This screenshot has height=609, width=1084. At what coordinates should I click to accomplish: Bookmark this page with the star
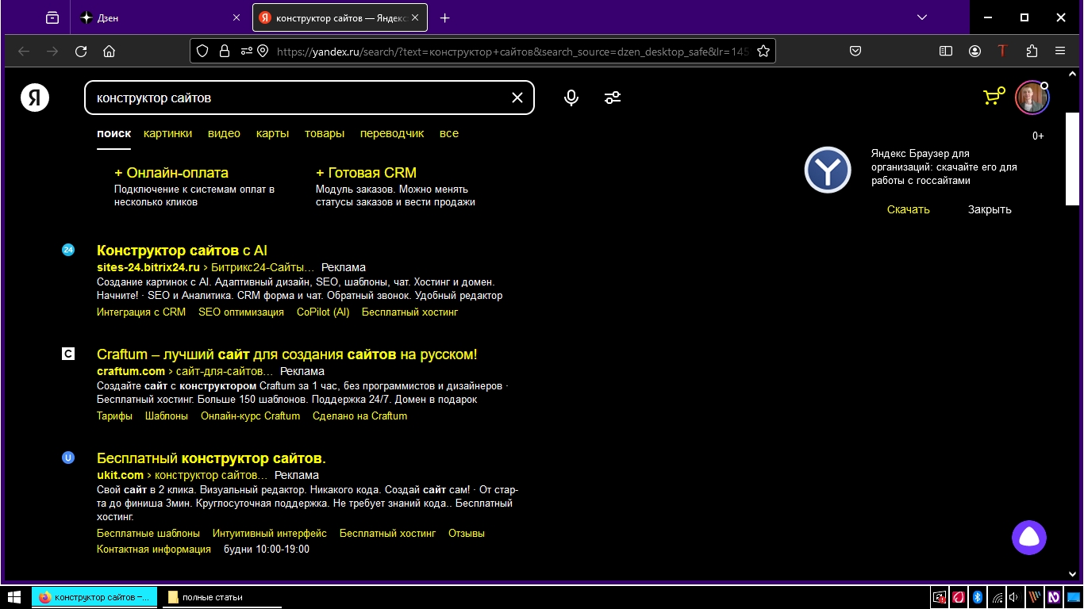[x=763, y=51]
